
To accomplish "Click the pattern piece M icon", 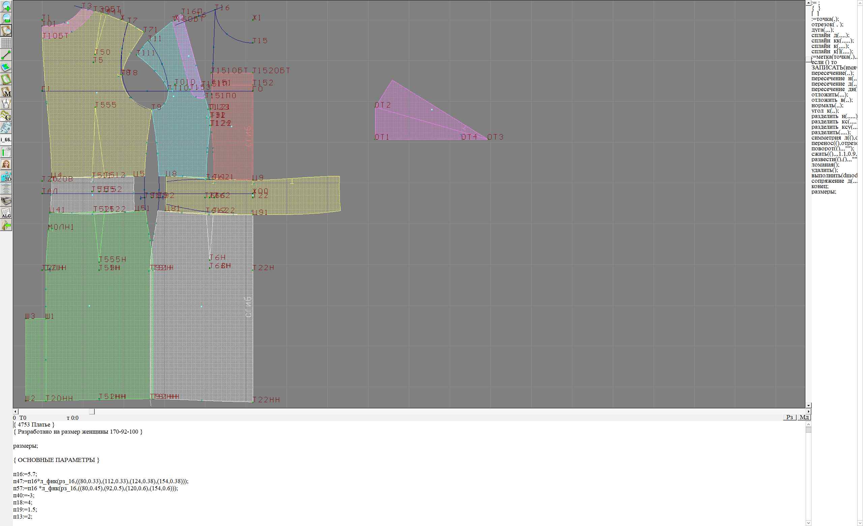I will [6, 91].
